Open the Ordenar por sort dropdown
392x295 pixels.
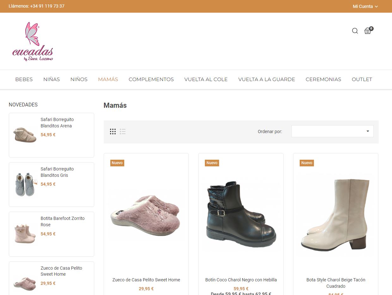(x=332, y=131)
